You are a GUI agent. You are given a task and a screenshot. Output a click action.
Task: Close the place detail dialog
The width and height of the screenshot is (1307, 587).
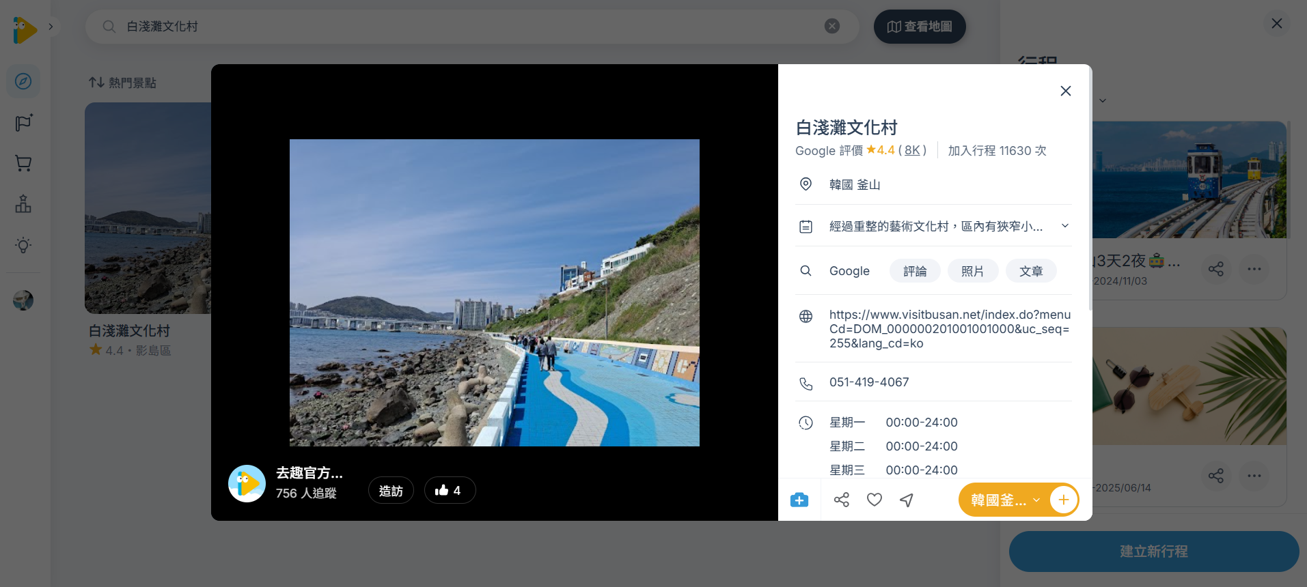[x=1065, y=91]
